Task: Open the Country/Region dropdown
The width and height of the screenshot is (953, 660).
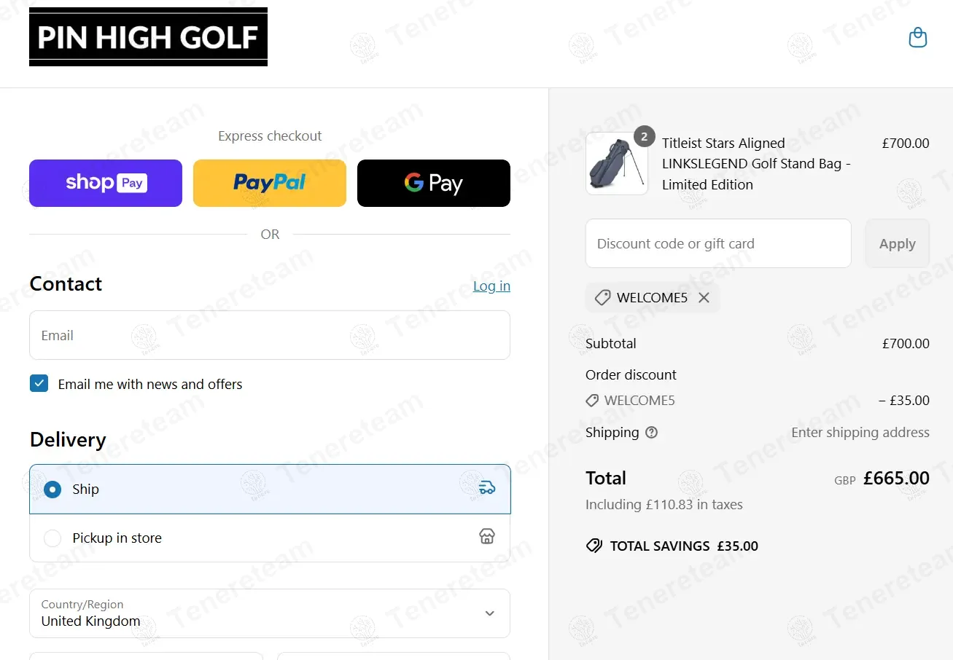Action: click(x=270, y=613)
